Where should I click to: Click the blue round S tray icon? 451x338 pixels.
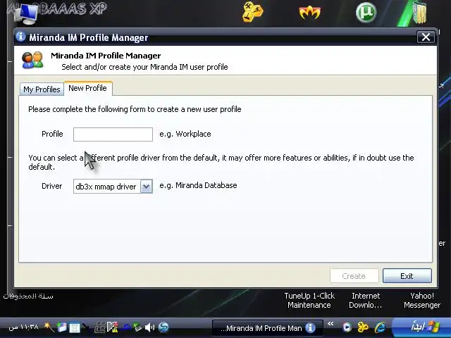[x=163, y=327]
